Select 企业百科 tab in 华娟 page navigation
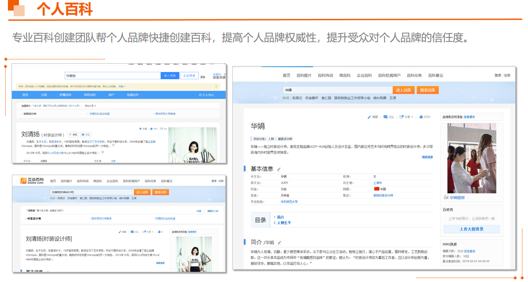Screen dimensions: 528x282 point(364,76)
